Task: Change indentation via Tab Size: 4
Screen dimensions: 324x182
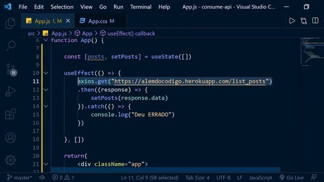Action: coord(197,177)
